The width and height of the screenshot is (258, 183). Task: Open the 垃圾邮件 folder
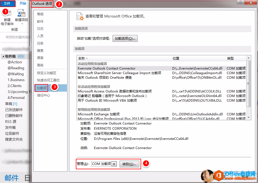point(12,133)
